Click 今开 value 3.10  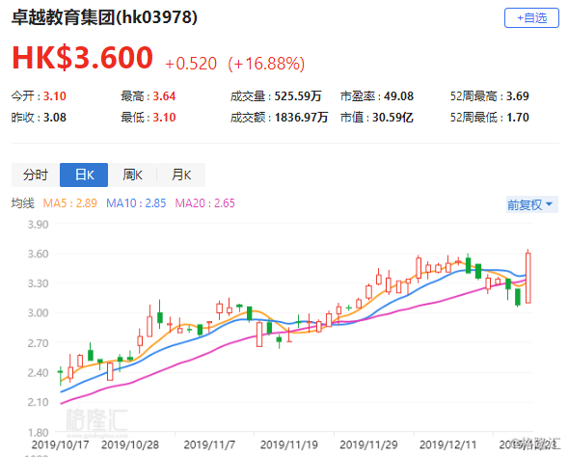(55, 96)
